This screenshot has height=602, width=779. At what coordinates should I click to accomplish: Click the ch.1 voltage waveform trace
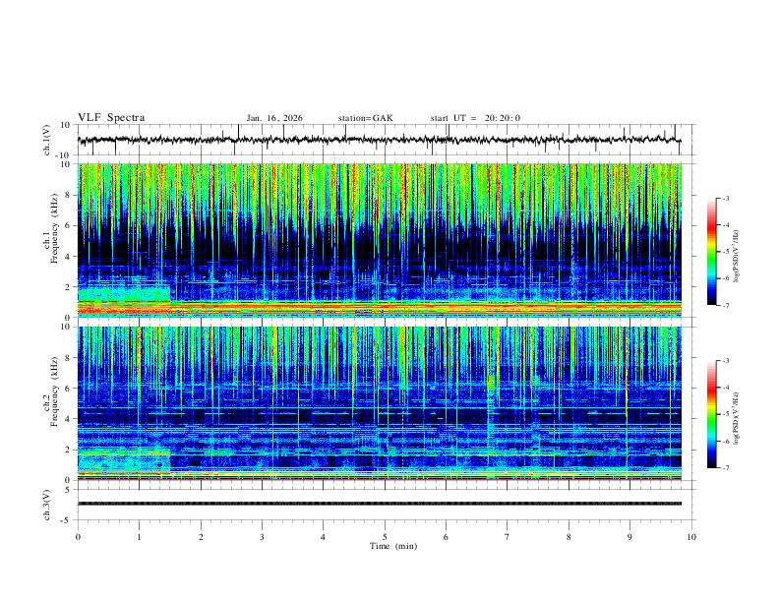(x=379, y=140)
